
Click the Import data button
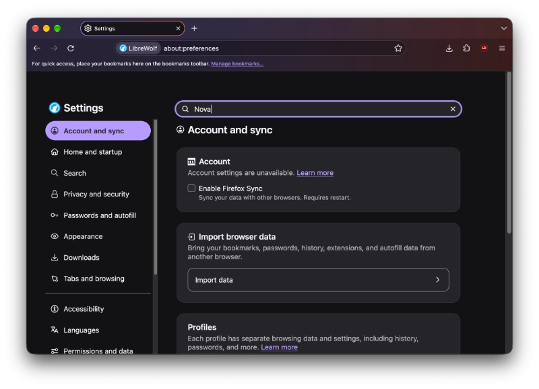pos(318,280)
